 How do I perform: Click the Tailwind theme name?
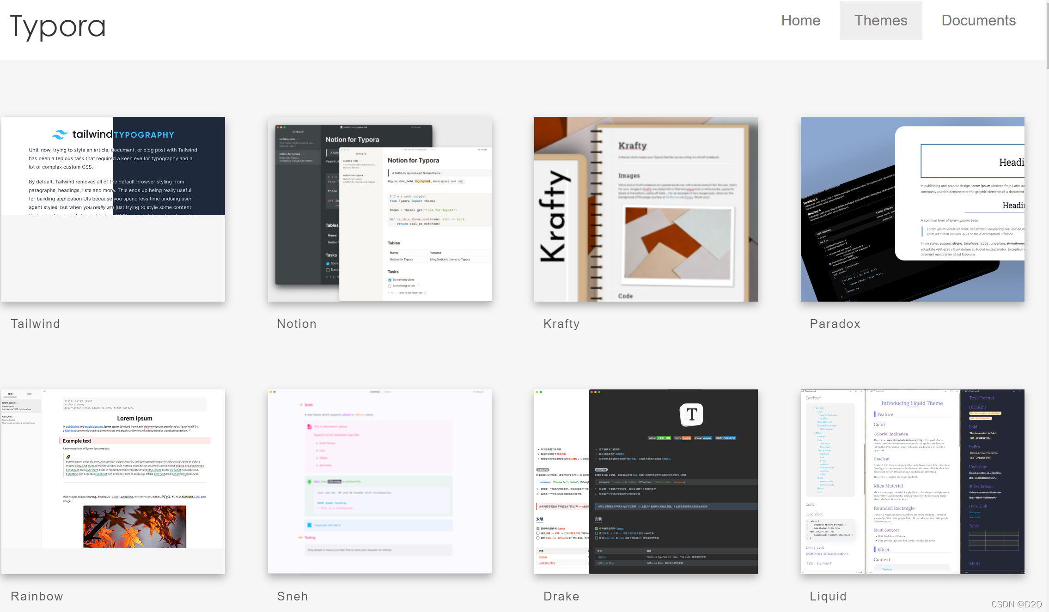point(36,324)
